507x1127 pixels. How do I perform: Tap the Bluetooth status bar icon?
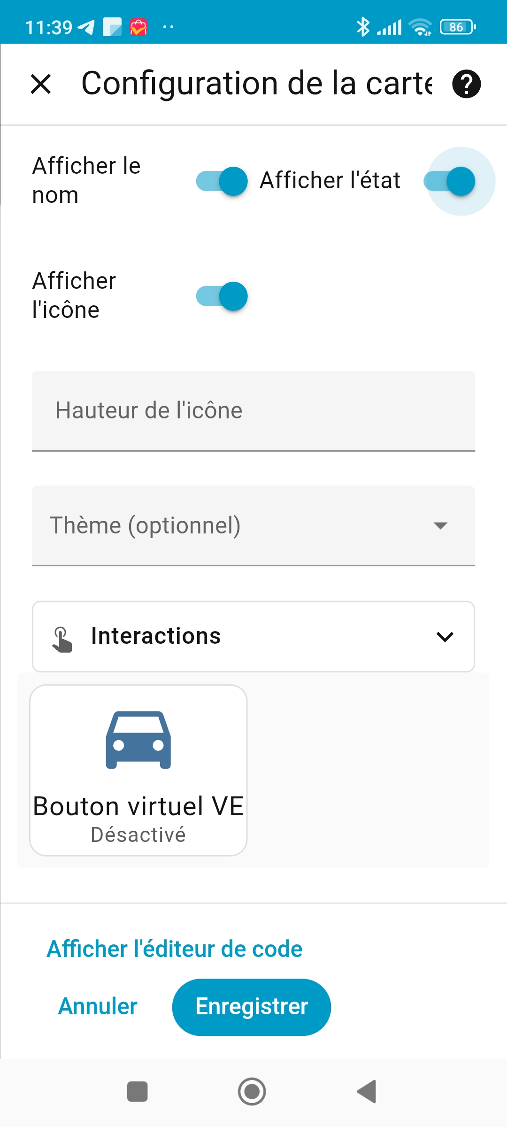click(x=363, y=27)
